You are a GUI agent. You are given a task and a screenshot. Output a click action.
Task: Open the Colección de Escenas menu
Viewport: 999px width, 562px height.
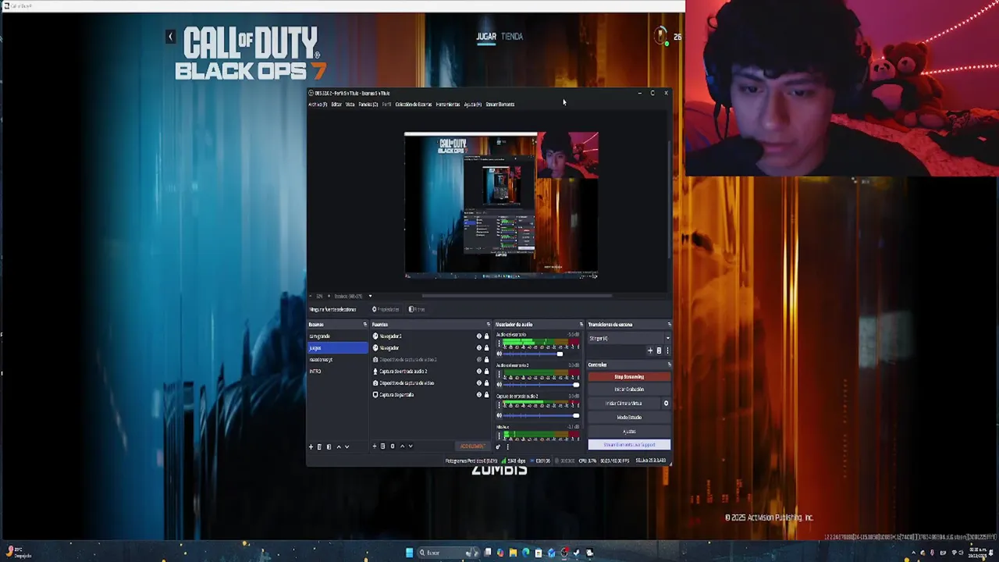[x=414, y=104]
